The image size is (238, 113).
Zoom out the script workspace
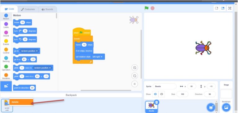click(x=134, y=76)
